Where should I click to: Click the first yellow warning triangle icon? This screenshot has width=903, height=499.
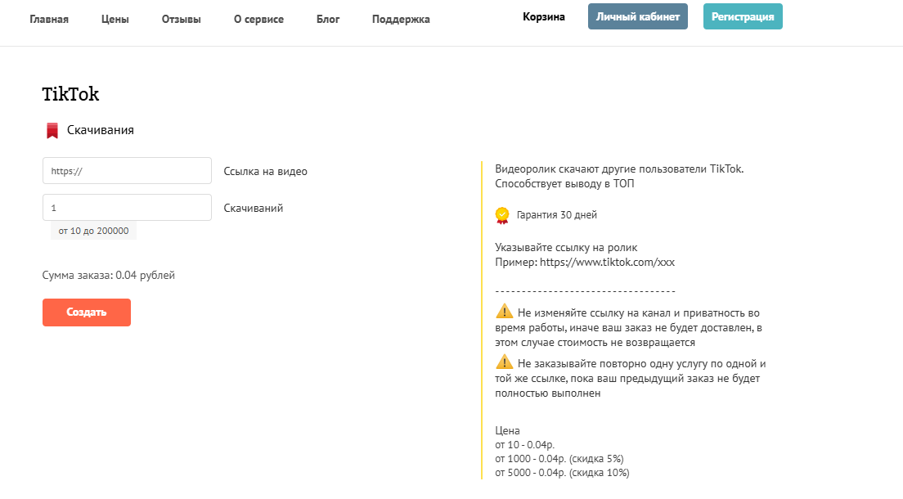point(504,312)
